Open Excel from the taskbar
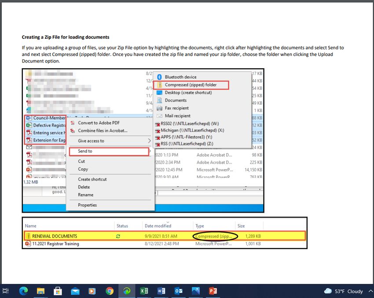The image size is (374, 298). click(x=144, y=291)
